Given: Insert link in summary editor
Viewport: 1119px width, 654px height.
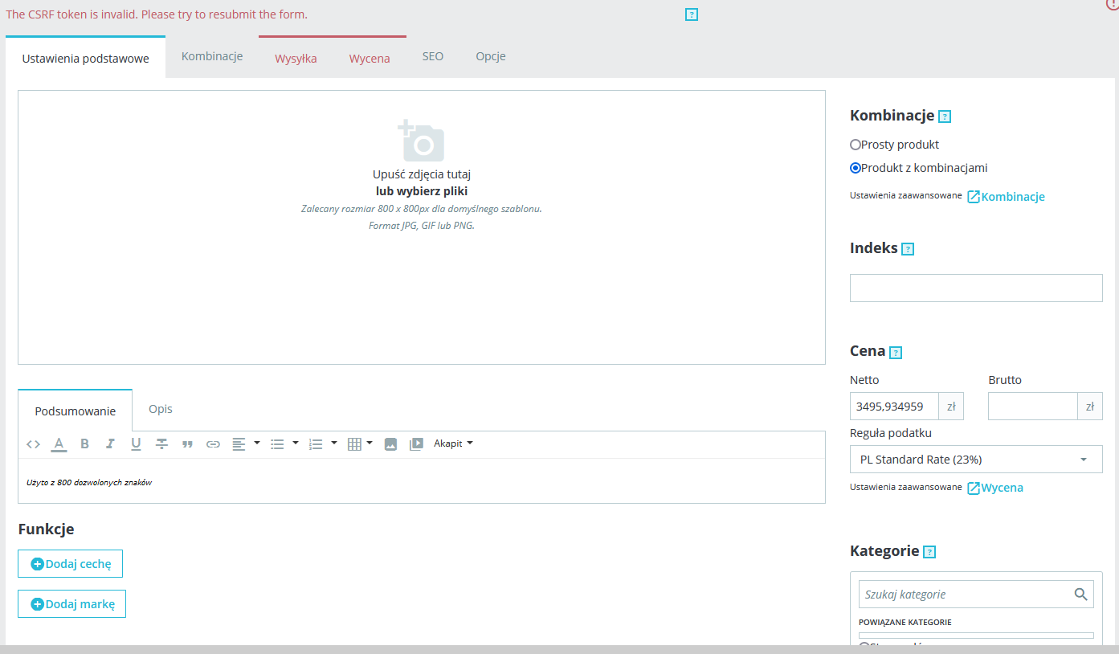Looking at the screenshot, I should (x=213, y=443).
